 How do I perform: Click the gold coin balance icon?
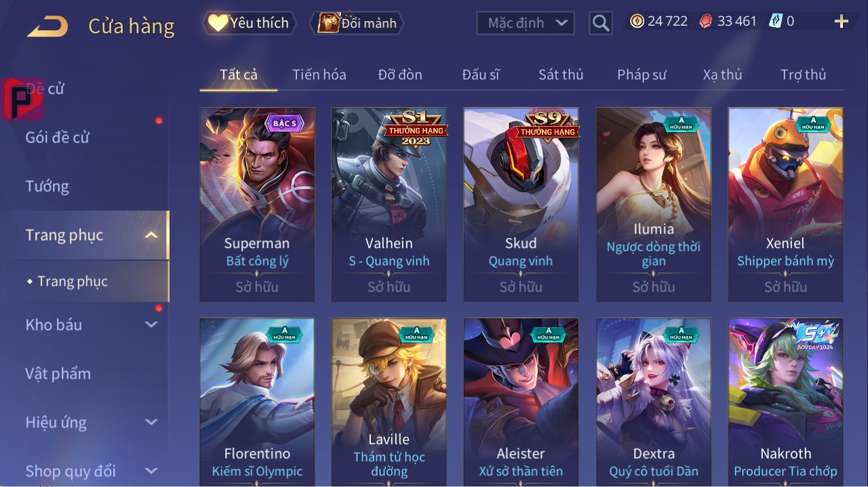tap(637, 22)
